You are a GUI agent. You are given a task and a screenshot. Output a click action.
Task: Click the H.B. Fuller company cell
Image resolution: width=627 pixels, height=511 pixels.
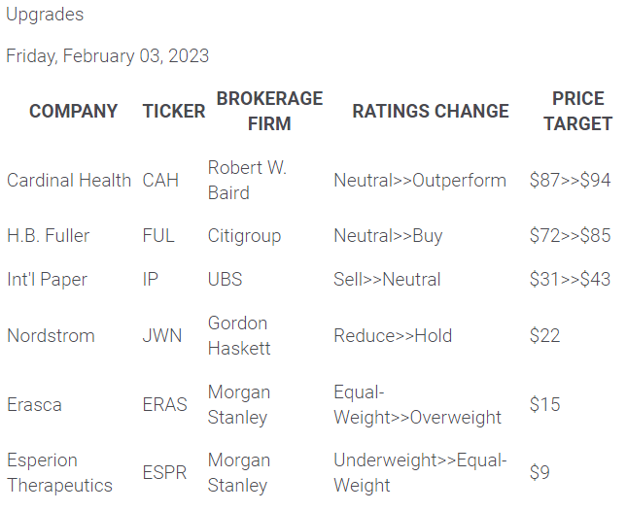pyautogui.click(x=48, y=236)
